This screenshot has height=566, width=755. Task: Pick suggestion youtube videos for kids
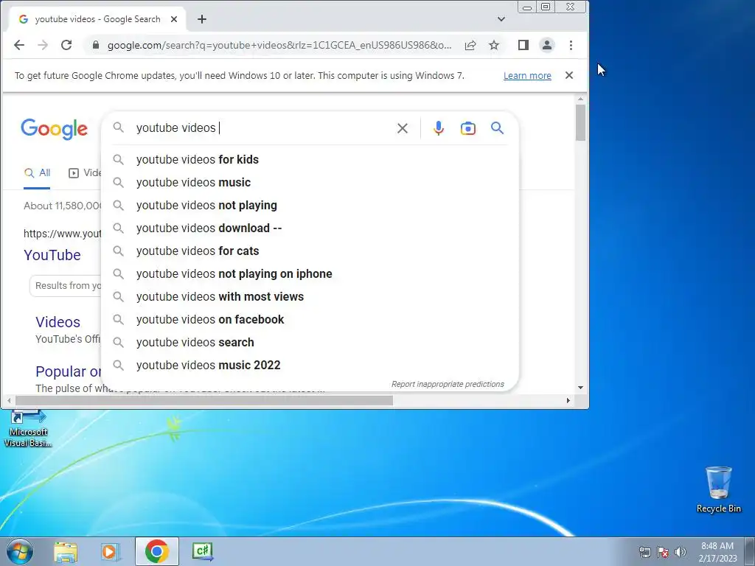[310, 159]
